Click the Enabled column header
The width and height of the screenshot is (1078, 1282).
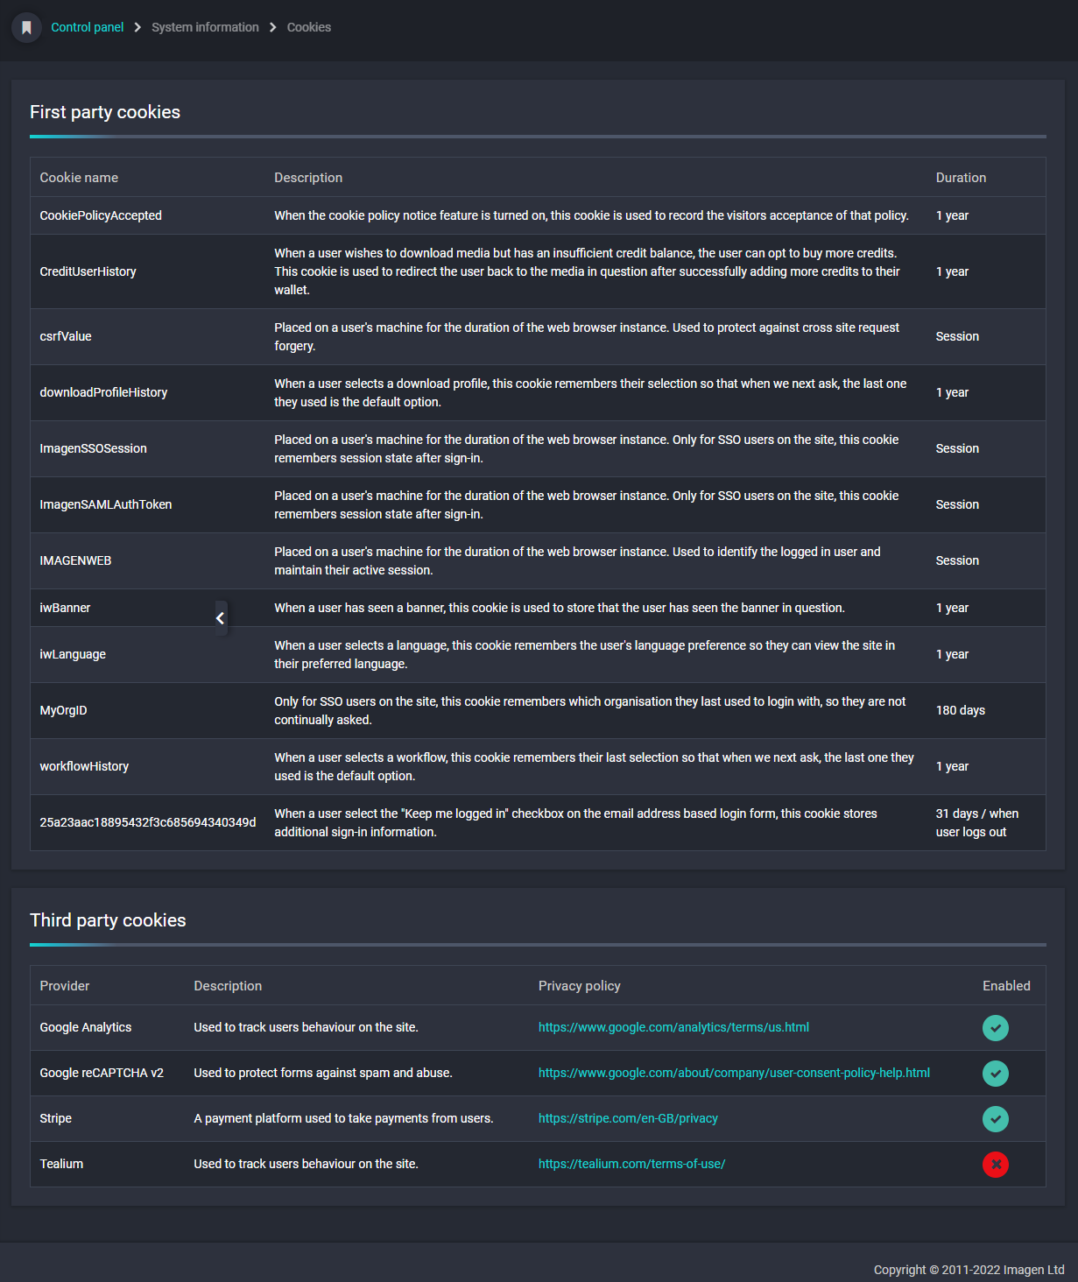[x=1006, y=986]
